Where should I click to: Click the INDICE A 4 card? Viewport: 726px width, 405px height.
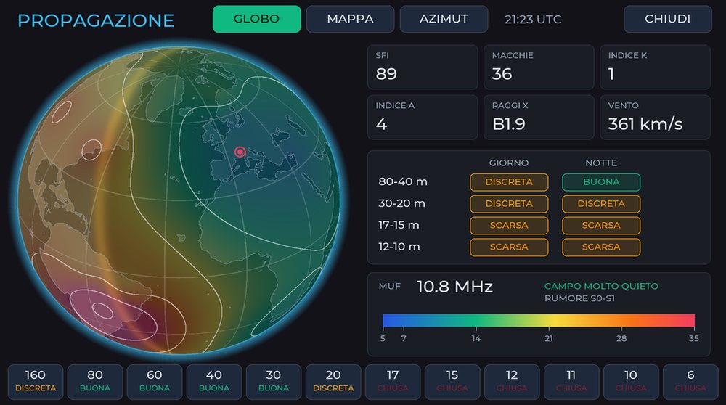point(423,117)
